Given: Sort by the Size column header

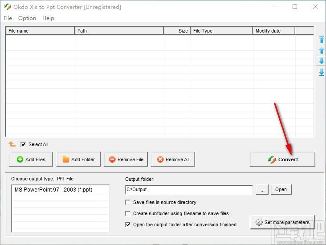Looking at the screenshot, I should click(x=177, y=31).
